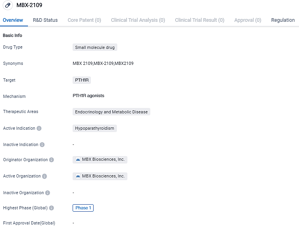Select the Core Patent (0) tab

(x=84, y=20)
